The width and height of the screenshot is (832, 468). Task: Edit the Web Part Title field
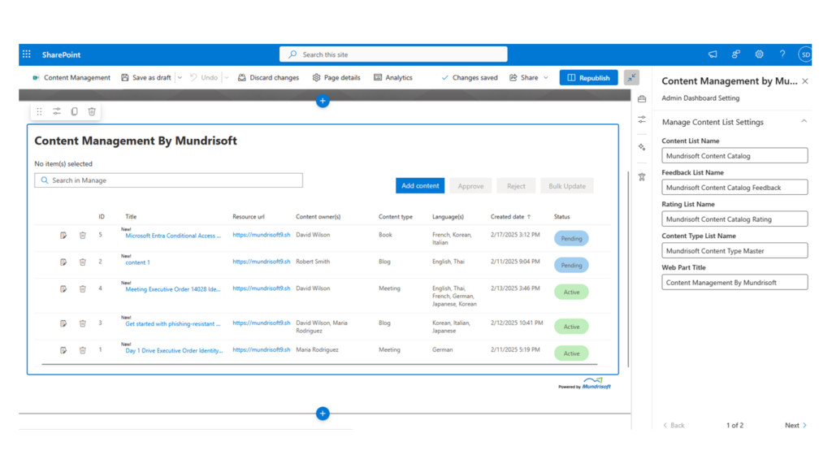click(x=734, y=282)
